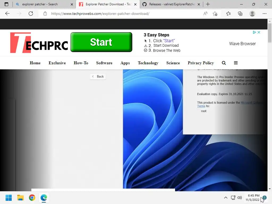Open the Home menu item
The height and width of the screenshot is (204, 272).
pyautogui.click(x=35, y=63)
